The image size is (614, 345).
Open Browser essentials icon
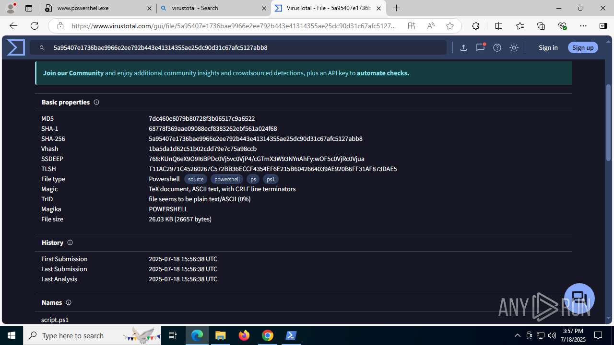[562, 26]
